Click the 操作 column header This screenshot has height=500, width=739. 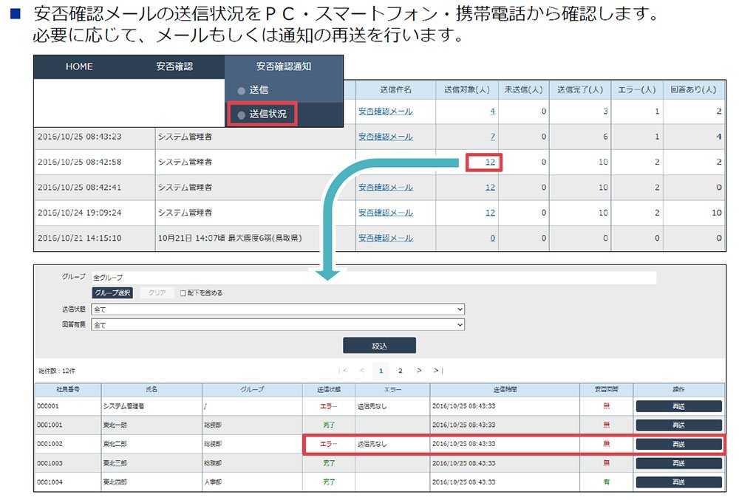678,389
